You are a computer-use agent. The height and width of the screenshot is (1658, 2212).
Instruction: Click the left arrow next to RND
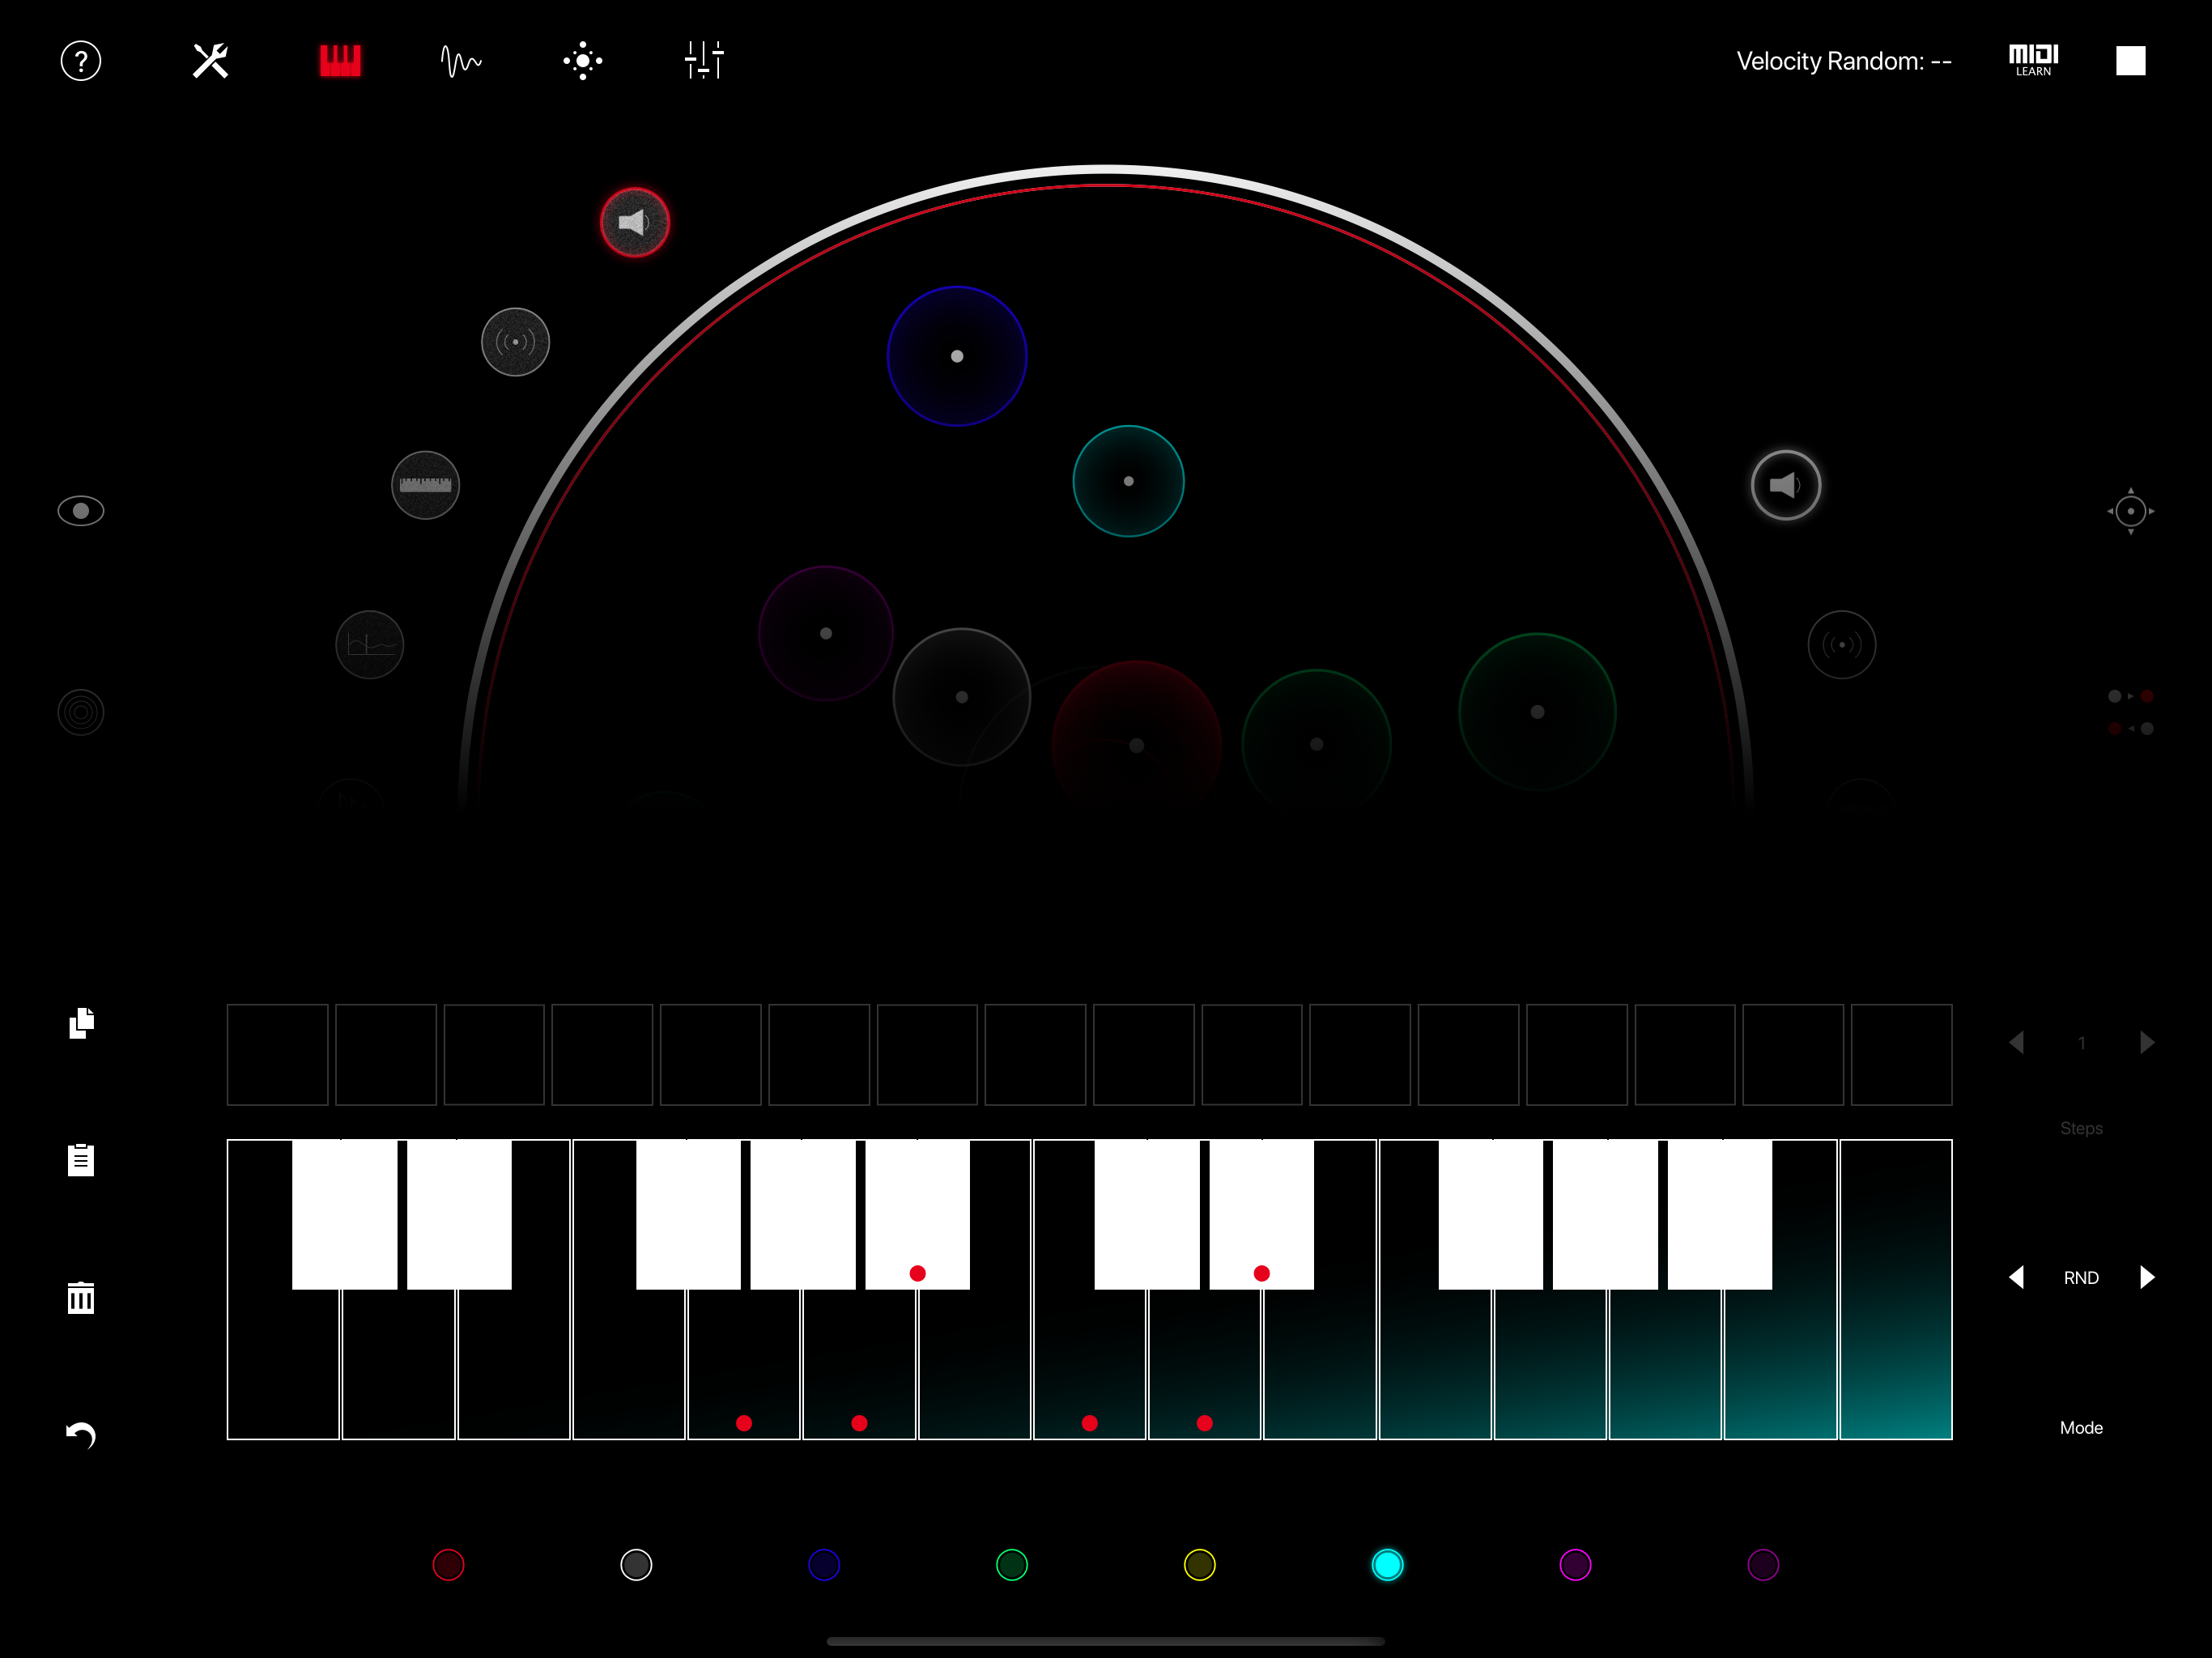tap(2017, 1277)
